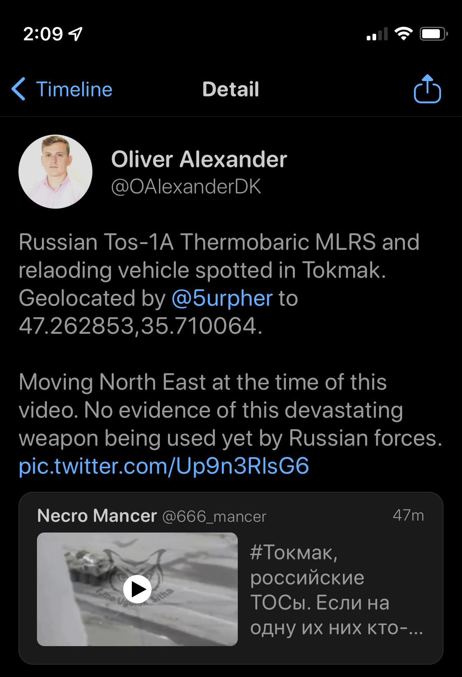The image size is (462, 677).
Task: Tap the cellular signal bars icon
Action: [377, 34]
